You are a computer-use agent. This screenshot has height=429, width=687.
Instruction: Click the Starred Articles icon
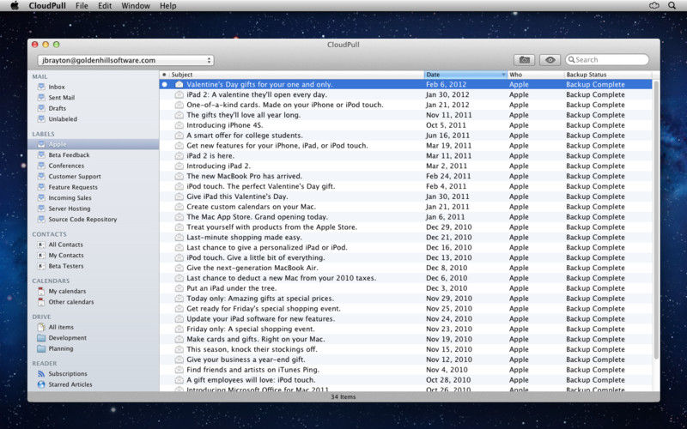click(x=41, y=384)
